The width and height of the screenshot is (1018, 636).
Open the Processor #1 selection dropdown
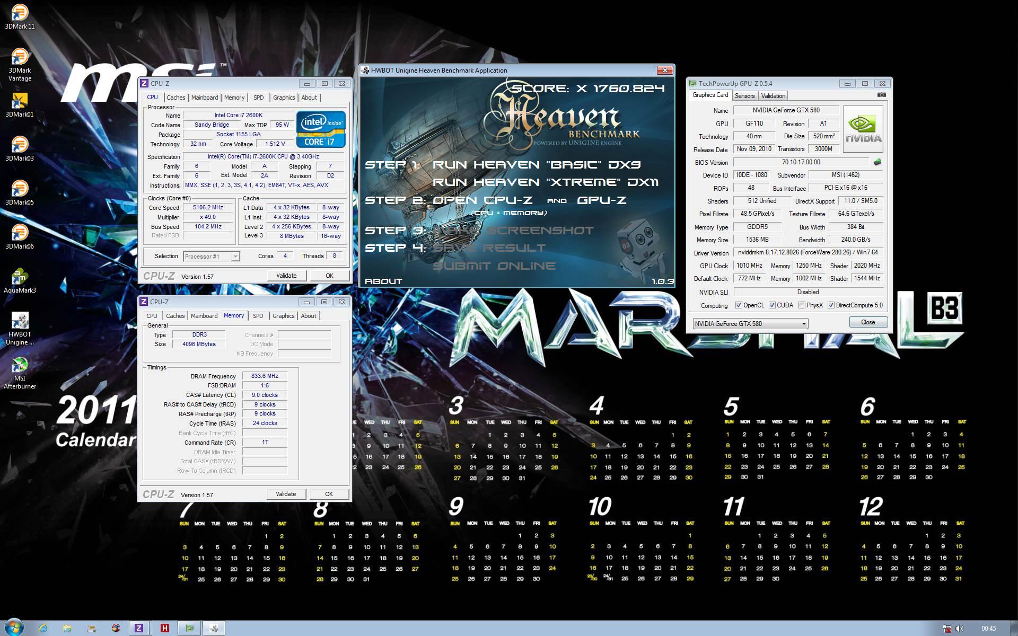[212, 257]
